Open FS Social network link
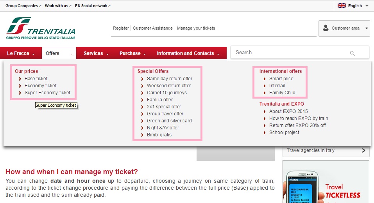Image resolution: width=374 pixels, height=203 pixels. (x=93, y=6)
